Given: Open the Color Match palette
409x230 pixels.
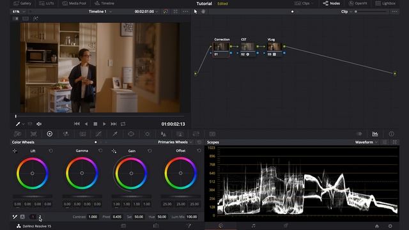Looking at the screenshot, I should 33,134.
